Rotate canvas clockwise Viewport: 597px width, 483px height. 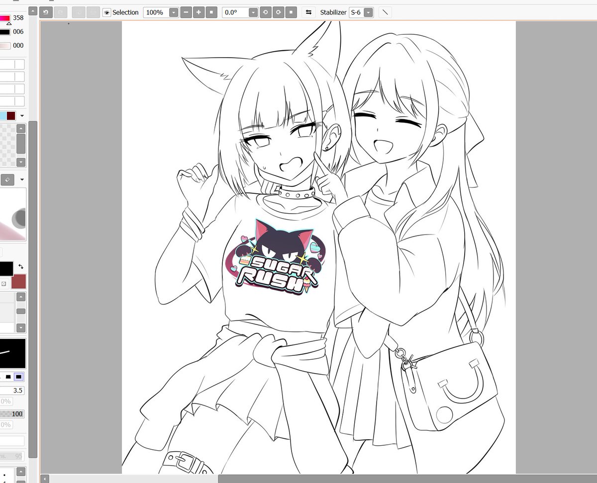tap(279, 12)
